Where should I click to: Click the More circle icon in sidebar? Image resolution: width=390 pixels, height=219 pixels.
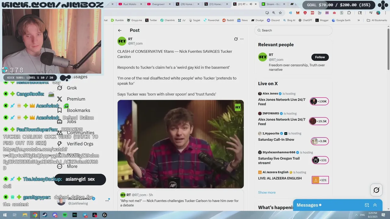click(x=60, y=166)
